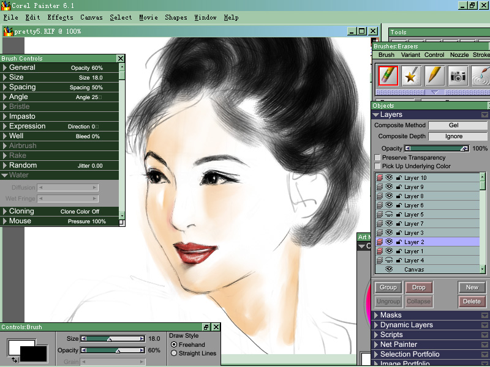This screenshot has height=367, width=490.
Task: Open Composite Depth dropdown showing Ignore
Action: (458, 136)
